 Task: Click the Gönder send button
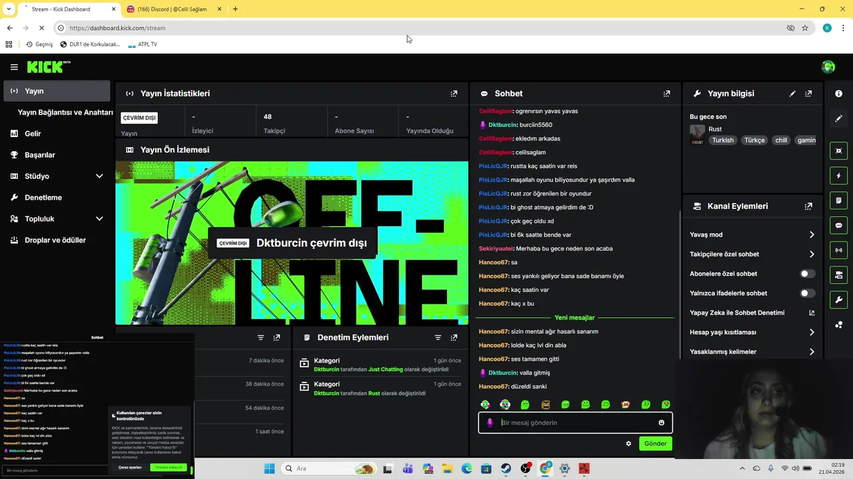[x=655, y=443]
